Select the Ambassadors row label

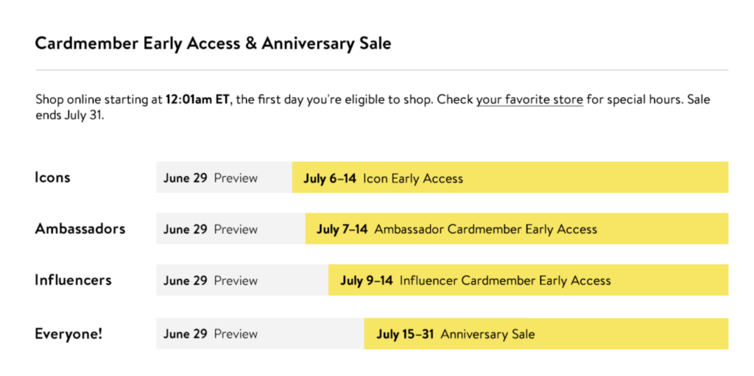click(x=80, y=228)
